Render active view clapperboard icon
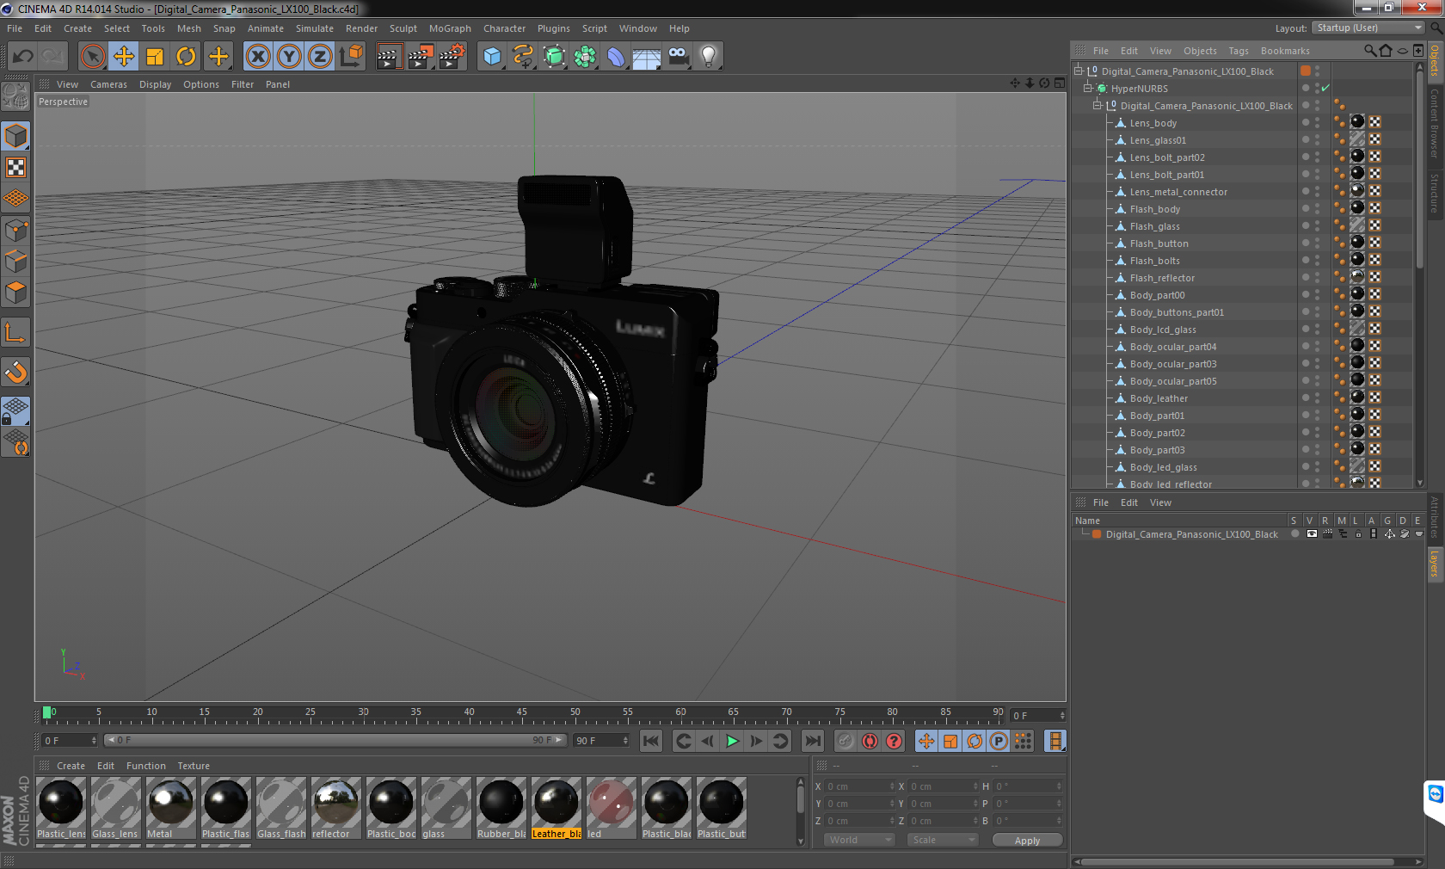 [389, 57]
